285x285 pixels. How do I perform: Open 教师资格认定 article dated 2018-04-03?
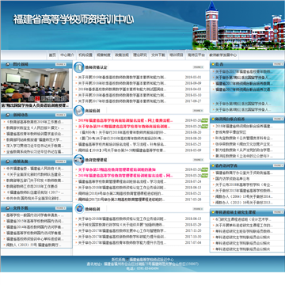(123, 89)
